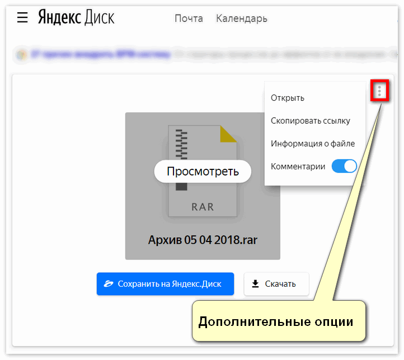Image resolution: width=404 pixels, height=360 pixels.
Task: Open Почта link
Action: [189, 18]
